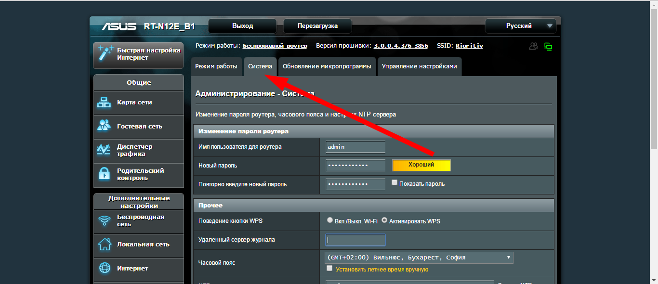Open the Управление настройками tab
Screen dimensions: 658x284
[419, 66]
